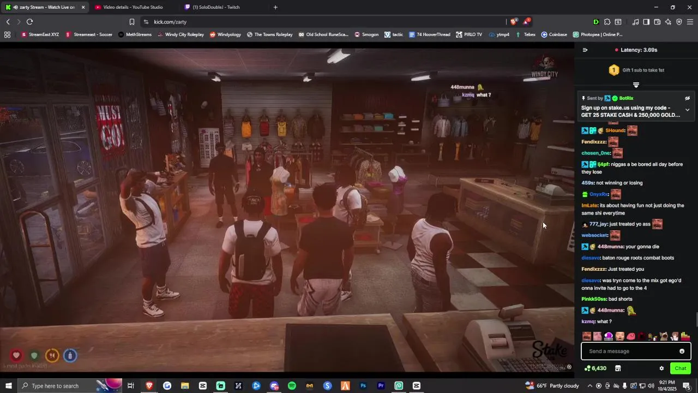This screenshot has width=698, height=393.
Task: Reload the kick.com page
Action: (29, 22)
